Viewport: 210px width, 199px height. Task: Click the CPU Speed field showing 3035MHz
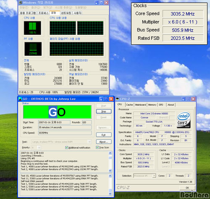[x=65, y=133]
